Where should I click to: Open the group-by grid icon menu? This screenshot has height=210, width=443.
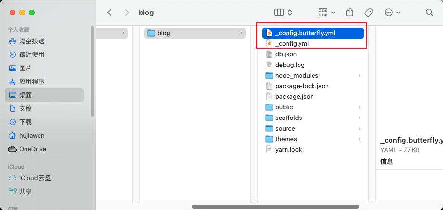323,13
